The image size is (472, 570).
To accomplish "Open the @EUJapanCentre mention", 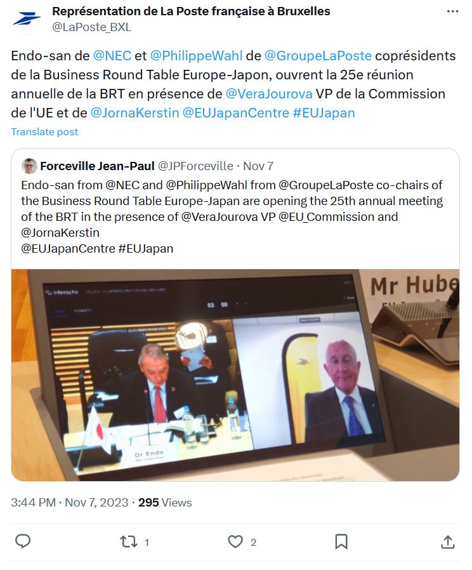I will [236, 113].
